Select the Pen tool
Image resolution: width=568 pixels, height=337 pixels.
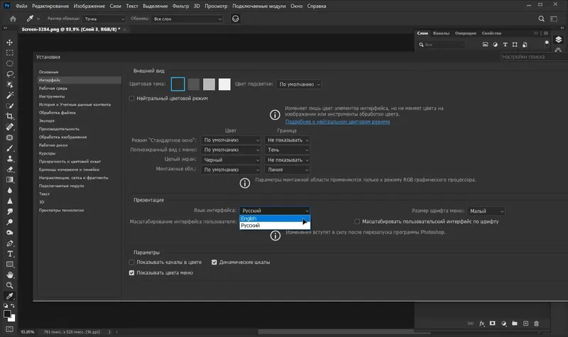click(10, 243)
